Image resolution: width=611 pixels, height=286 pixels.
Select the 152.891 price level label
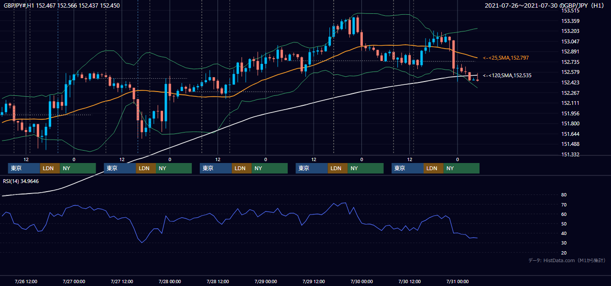click(x=570, y=52)
